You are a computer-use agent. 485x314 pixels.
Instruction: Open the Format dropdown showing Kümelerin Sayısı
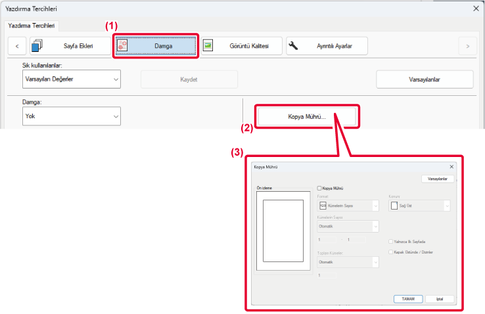[348, 206]
